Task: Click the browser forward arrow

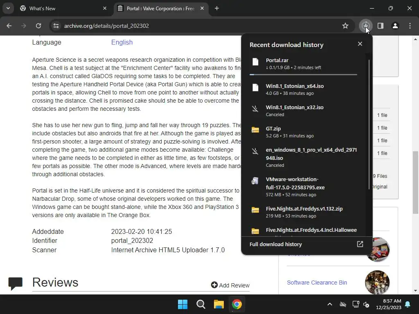Action: point(24,26)
